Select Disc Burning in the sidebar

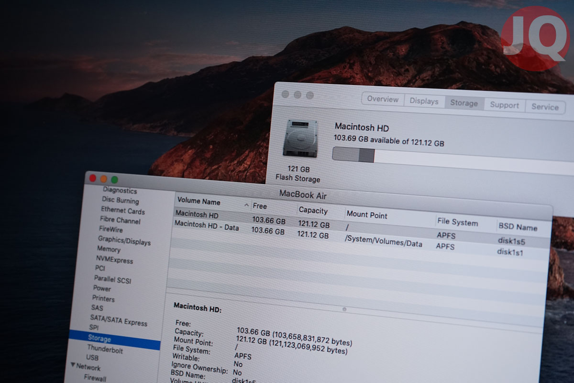tap(121, 201)
